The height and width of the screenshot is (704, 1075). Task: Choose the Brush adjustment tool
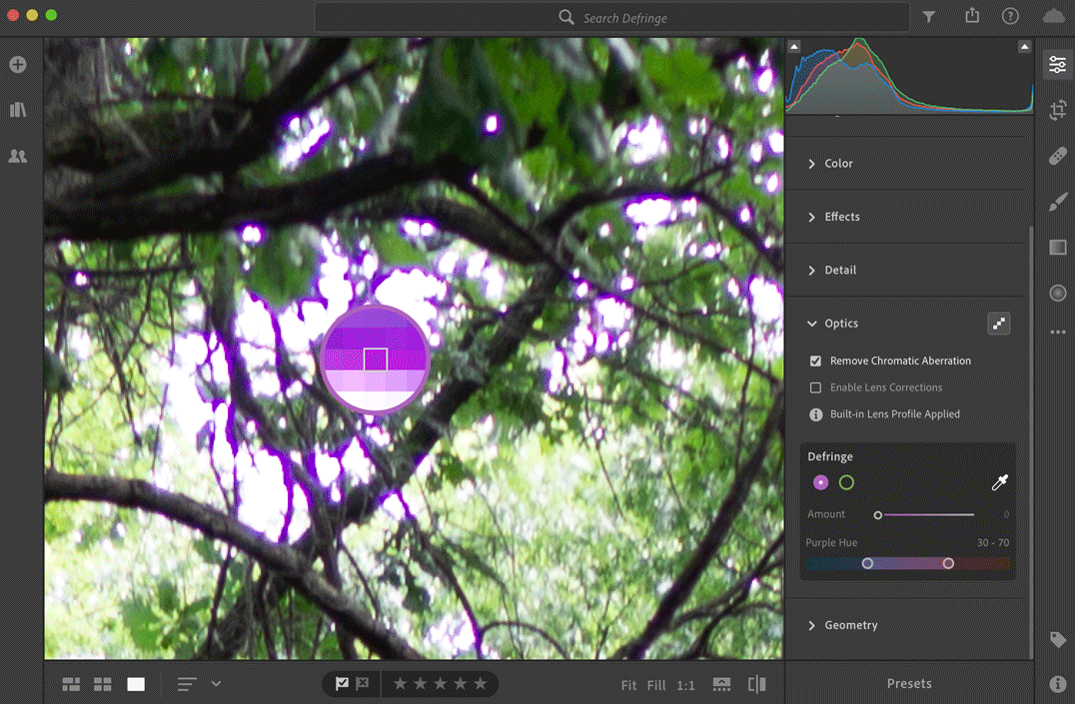pos(1057,203)
